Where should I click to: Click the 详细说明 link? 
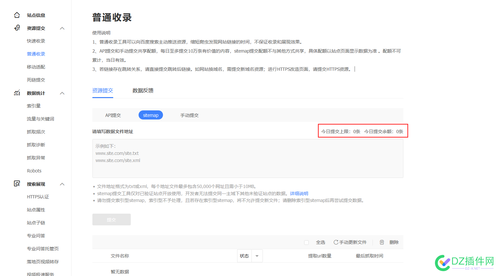(x=299, y=194)
